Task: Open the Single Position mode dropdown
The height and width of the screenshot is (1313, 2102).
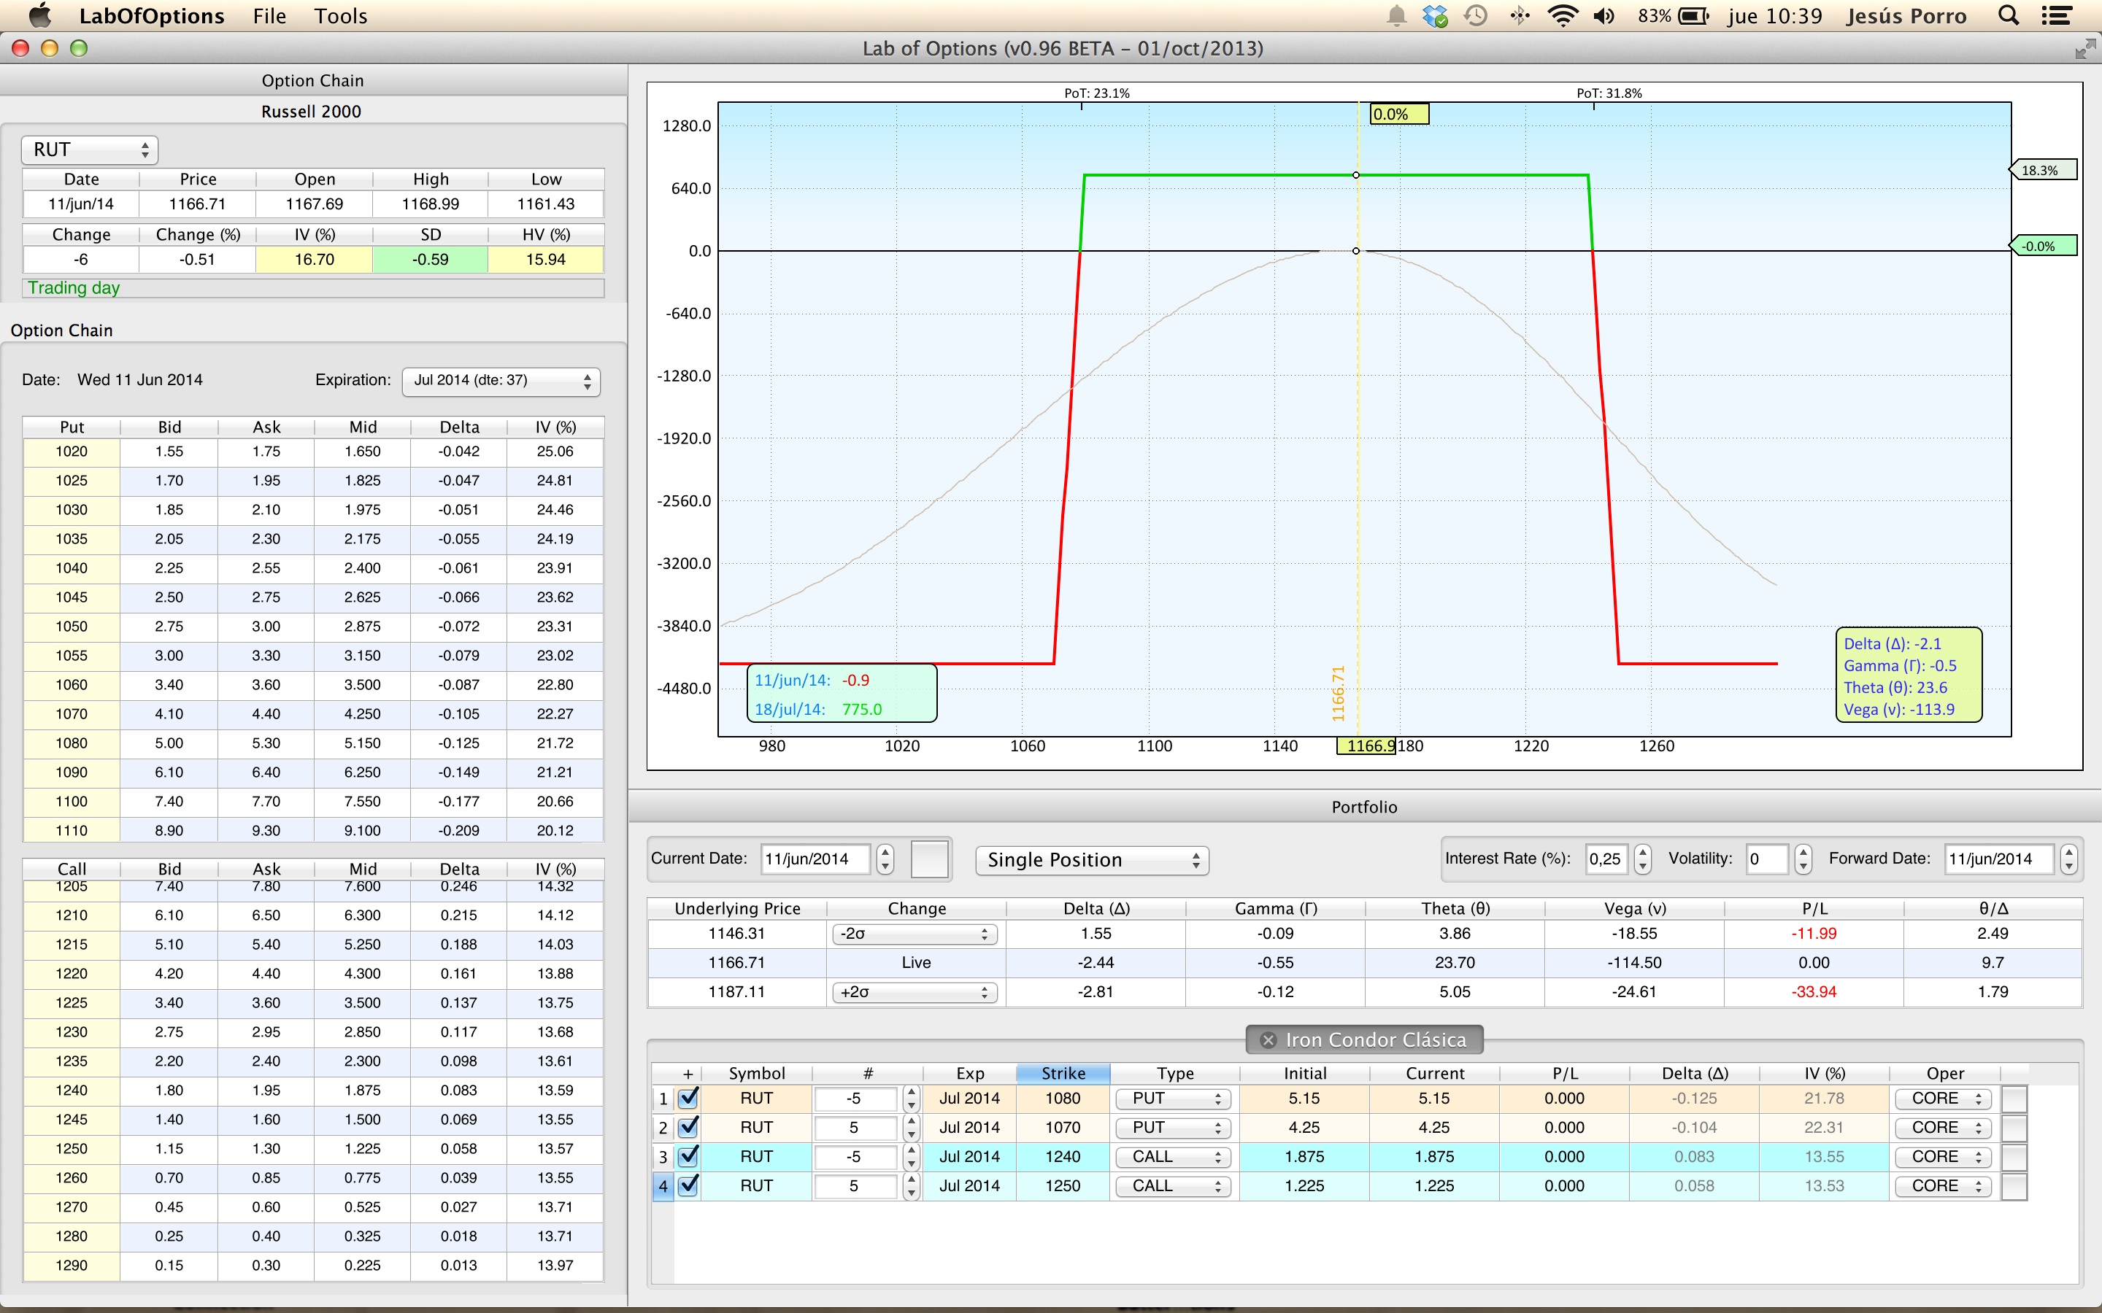Action: pyautogui.click(x=1091, y=860)
